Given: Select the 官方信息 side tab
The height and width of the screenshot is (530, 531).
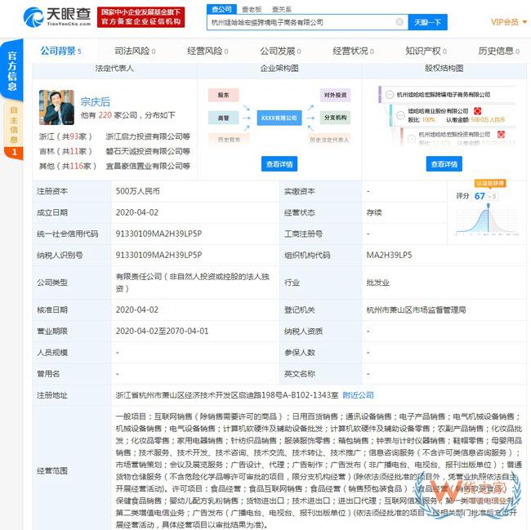Looking at the screenshot, I should (12, 71).
